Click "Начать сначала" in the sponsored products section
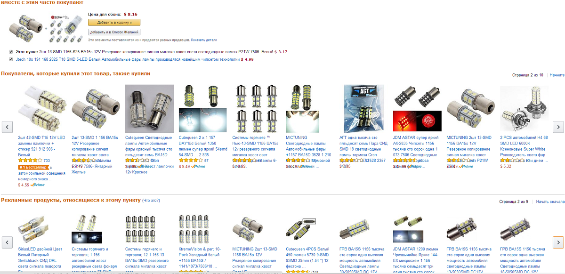 [550, 201]
